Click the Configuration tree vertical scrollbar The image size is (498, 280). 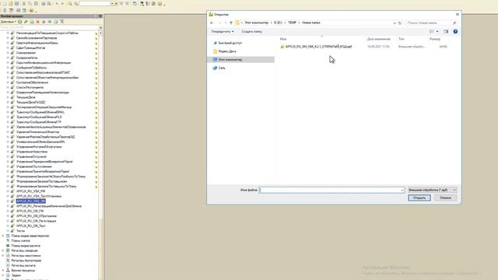pyautogui.click(x=100, y=156)
